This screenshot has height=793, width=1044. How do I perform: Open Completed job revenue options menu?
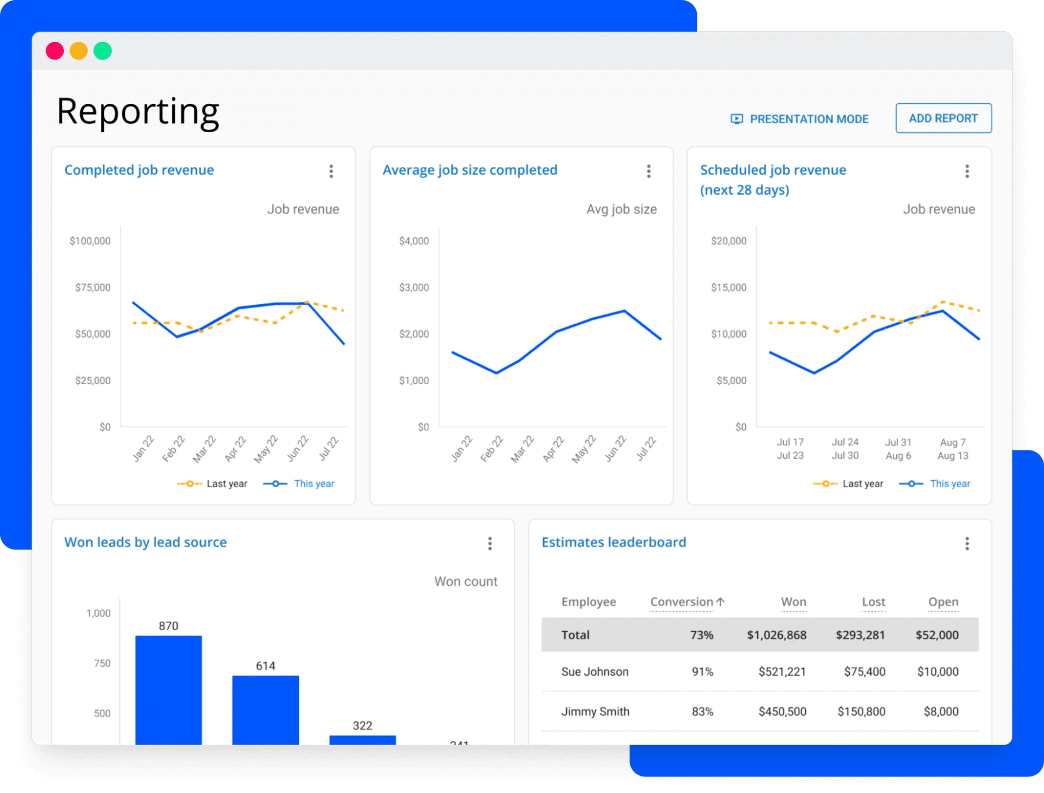(331, 171)
